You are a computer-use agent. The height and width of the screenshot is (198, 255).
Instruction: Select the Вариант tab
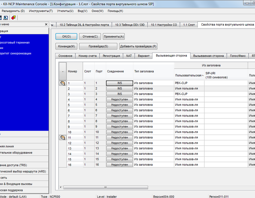[x=144, y=56]
